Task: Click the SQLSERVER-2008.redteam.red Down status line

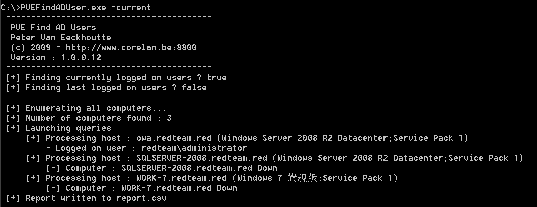Action: coord(171,168)
